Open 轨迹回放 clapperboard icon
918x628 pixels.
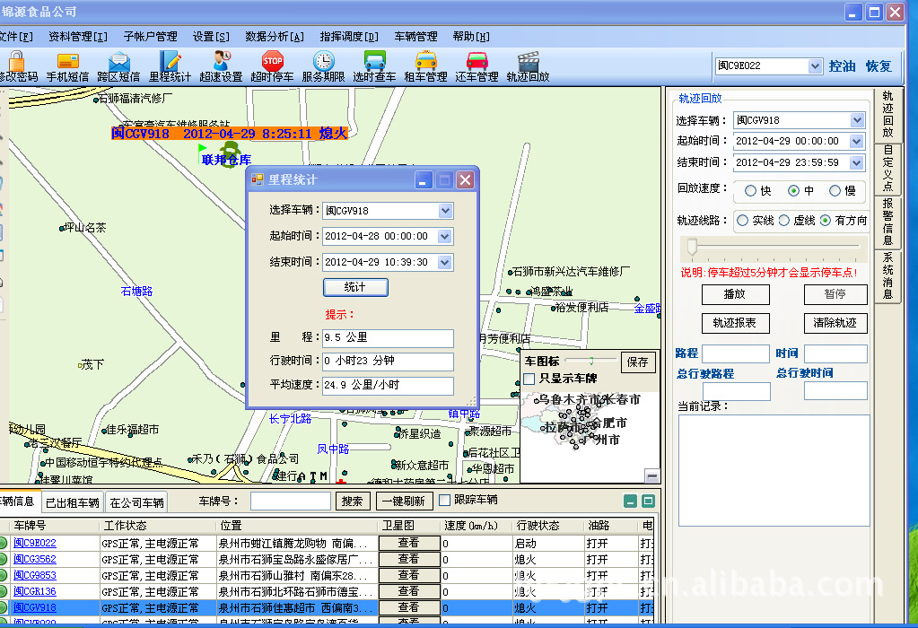(528, 61)
